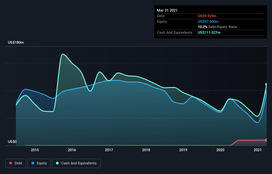Select the 2019 label on the x-axis

point(183,150)
